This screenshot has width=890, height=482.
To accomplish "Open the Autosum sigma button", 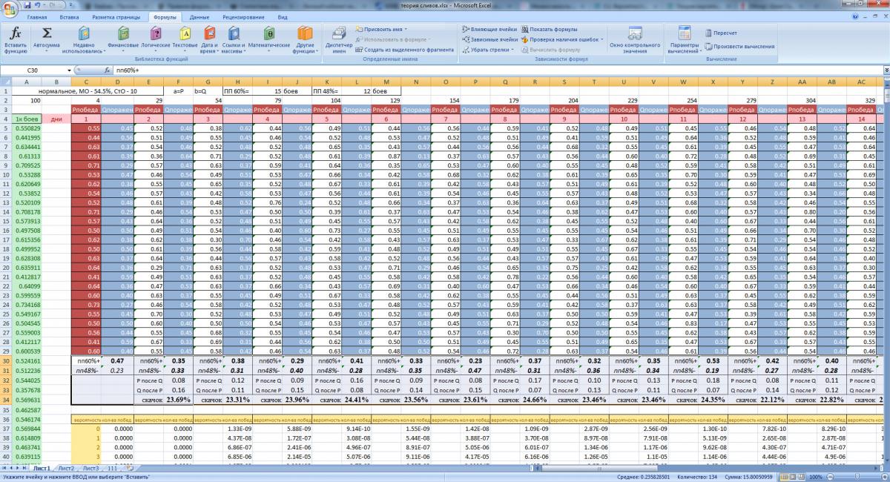I will (x=47, y=39).
